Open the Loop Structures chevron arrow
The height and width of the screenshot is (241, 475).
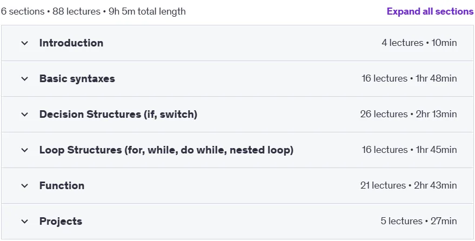click(24, 150)
